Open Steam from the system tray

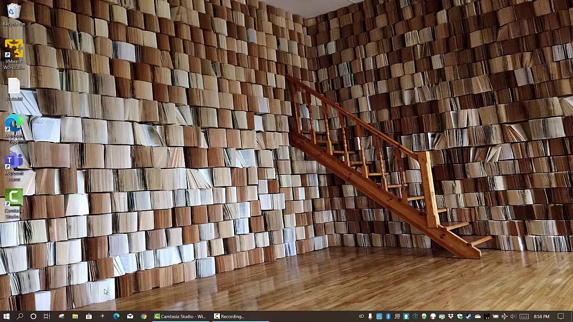(469, 316)
